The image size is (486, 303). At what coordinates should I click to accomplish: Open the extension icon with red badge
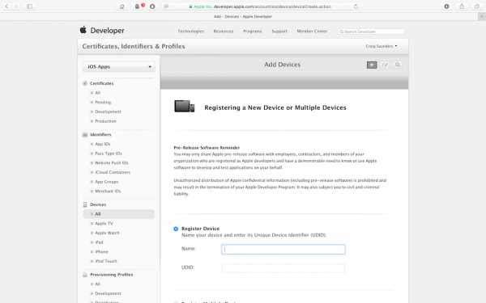[x=138, y=6]
